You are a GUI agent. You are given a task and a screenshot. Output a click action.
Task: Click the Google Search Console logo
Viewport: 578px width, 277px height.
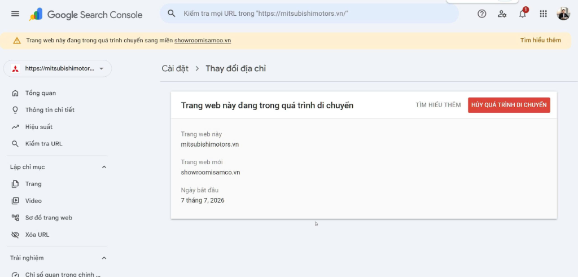(86, 15)
